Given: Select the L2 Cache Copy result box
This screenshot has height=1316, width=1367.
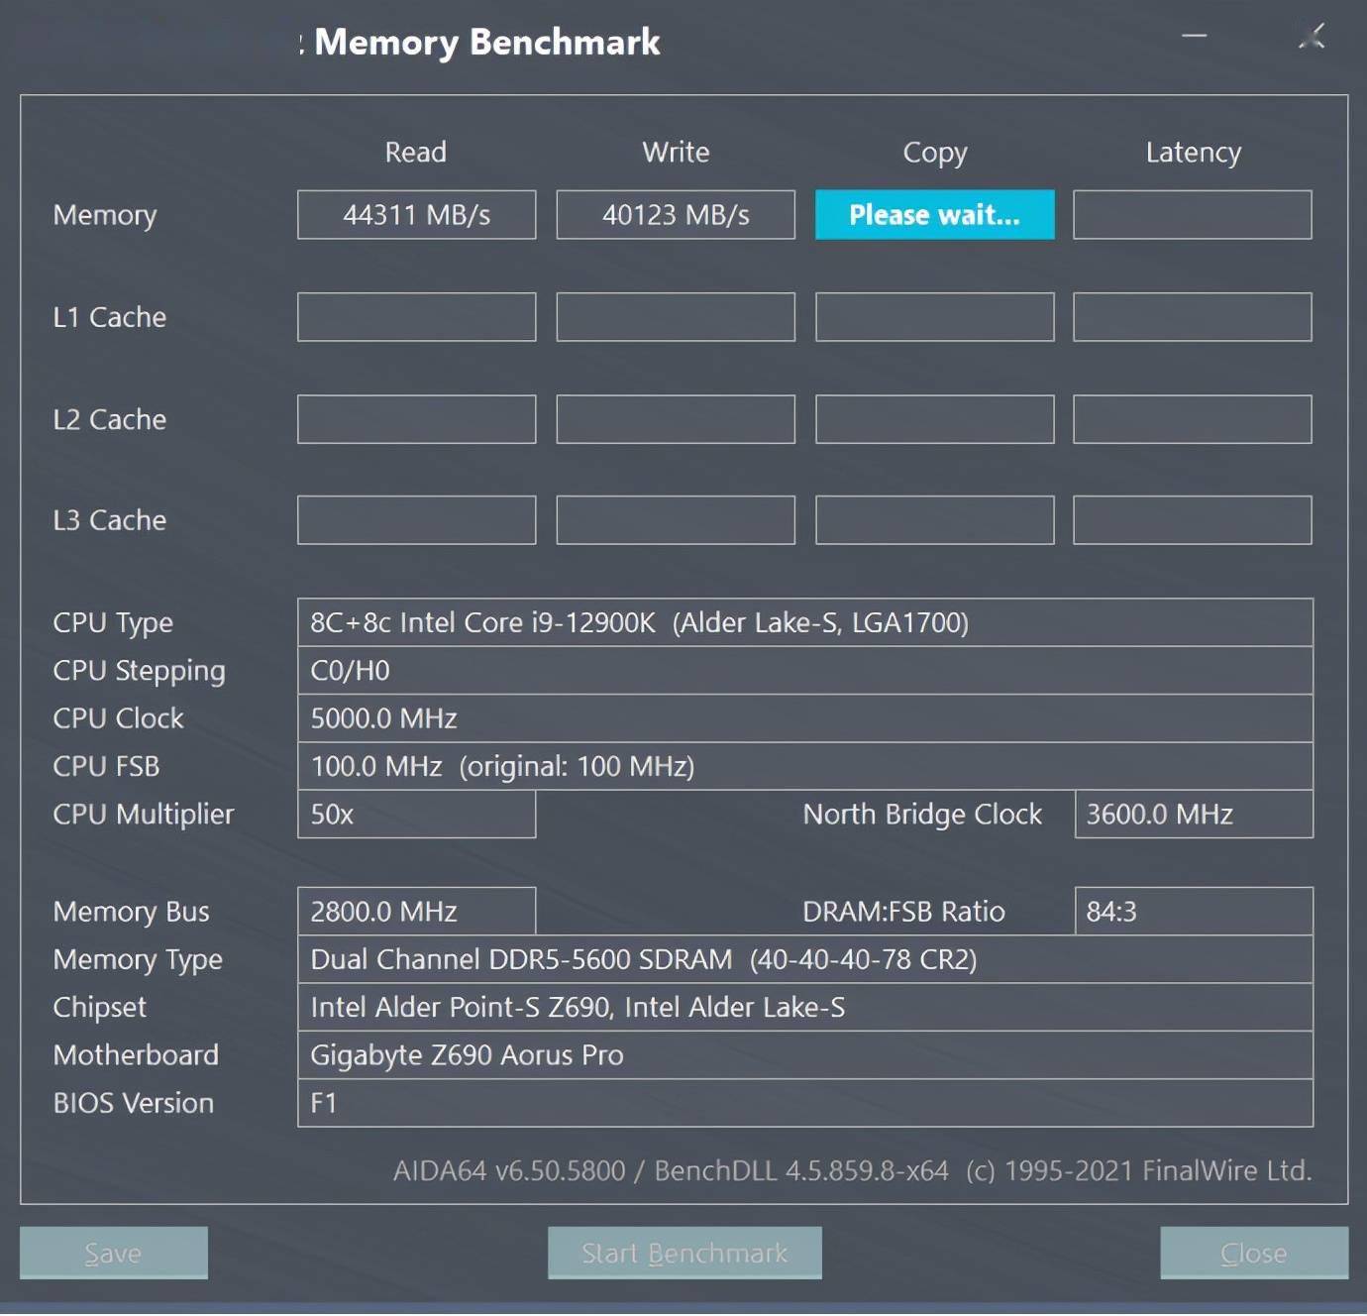Looking at the screenshot, I should coord(935,419).
